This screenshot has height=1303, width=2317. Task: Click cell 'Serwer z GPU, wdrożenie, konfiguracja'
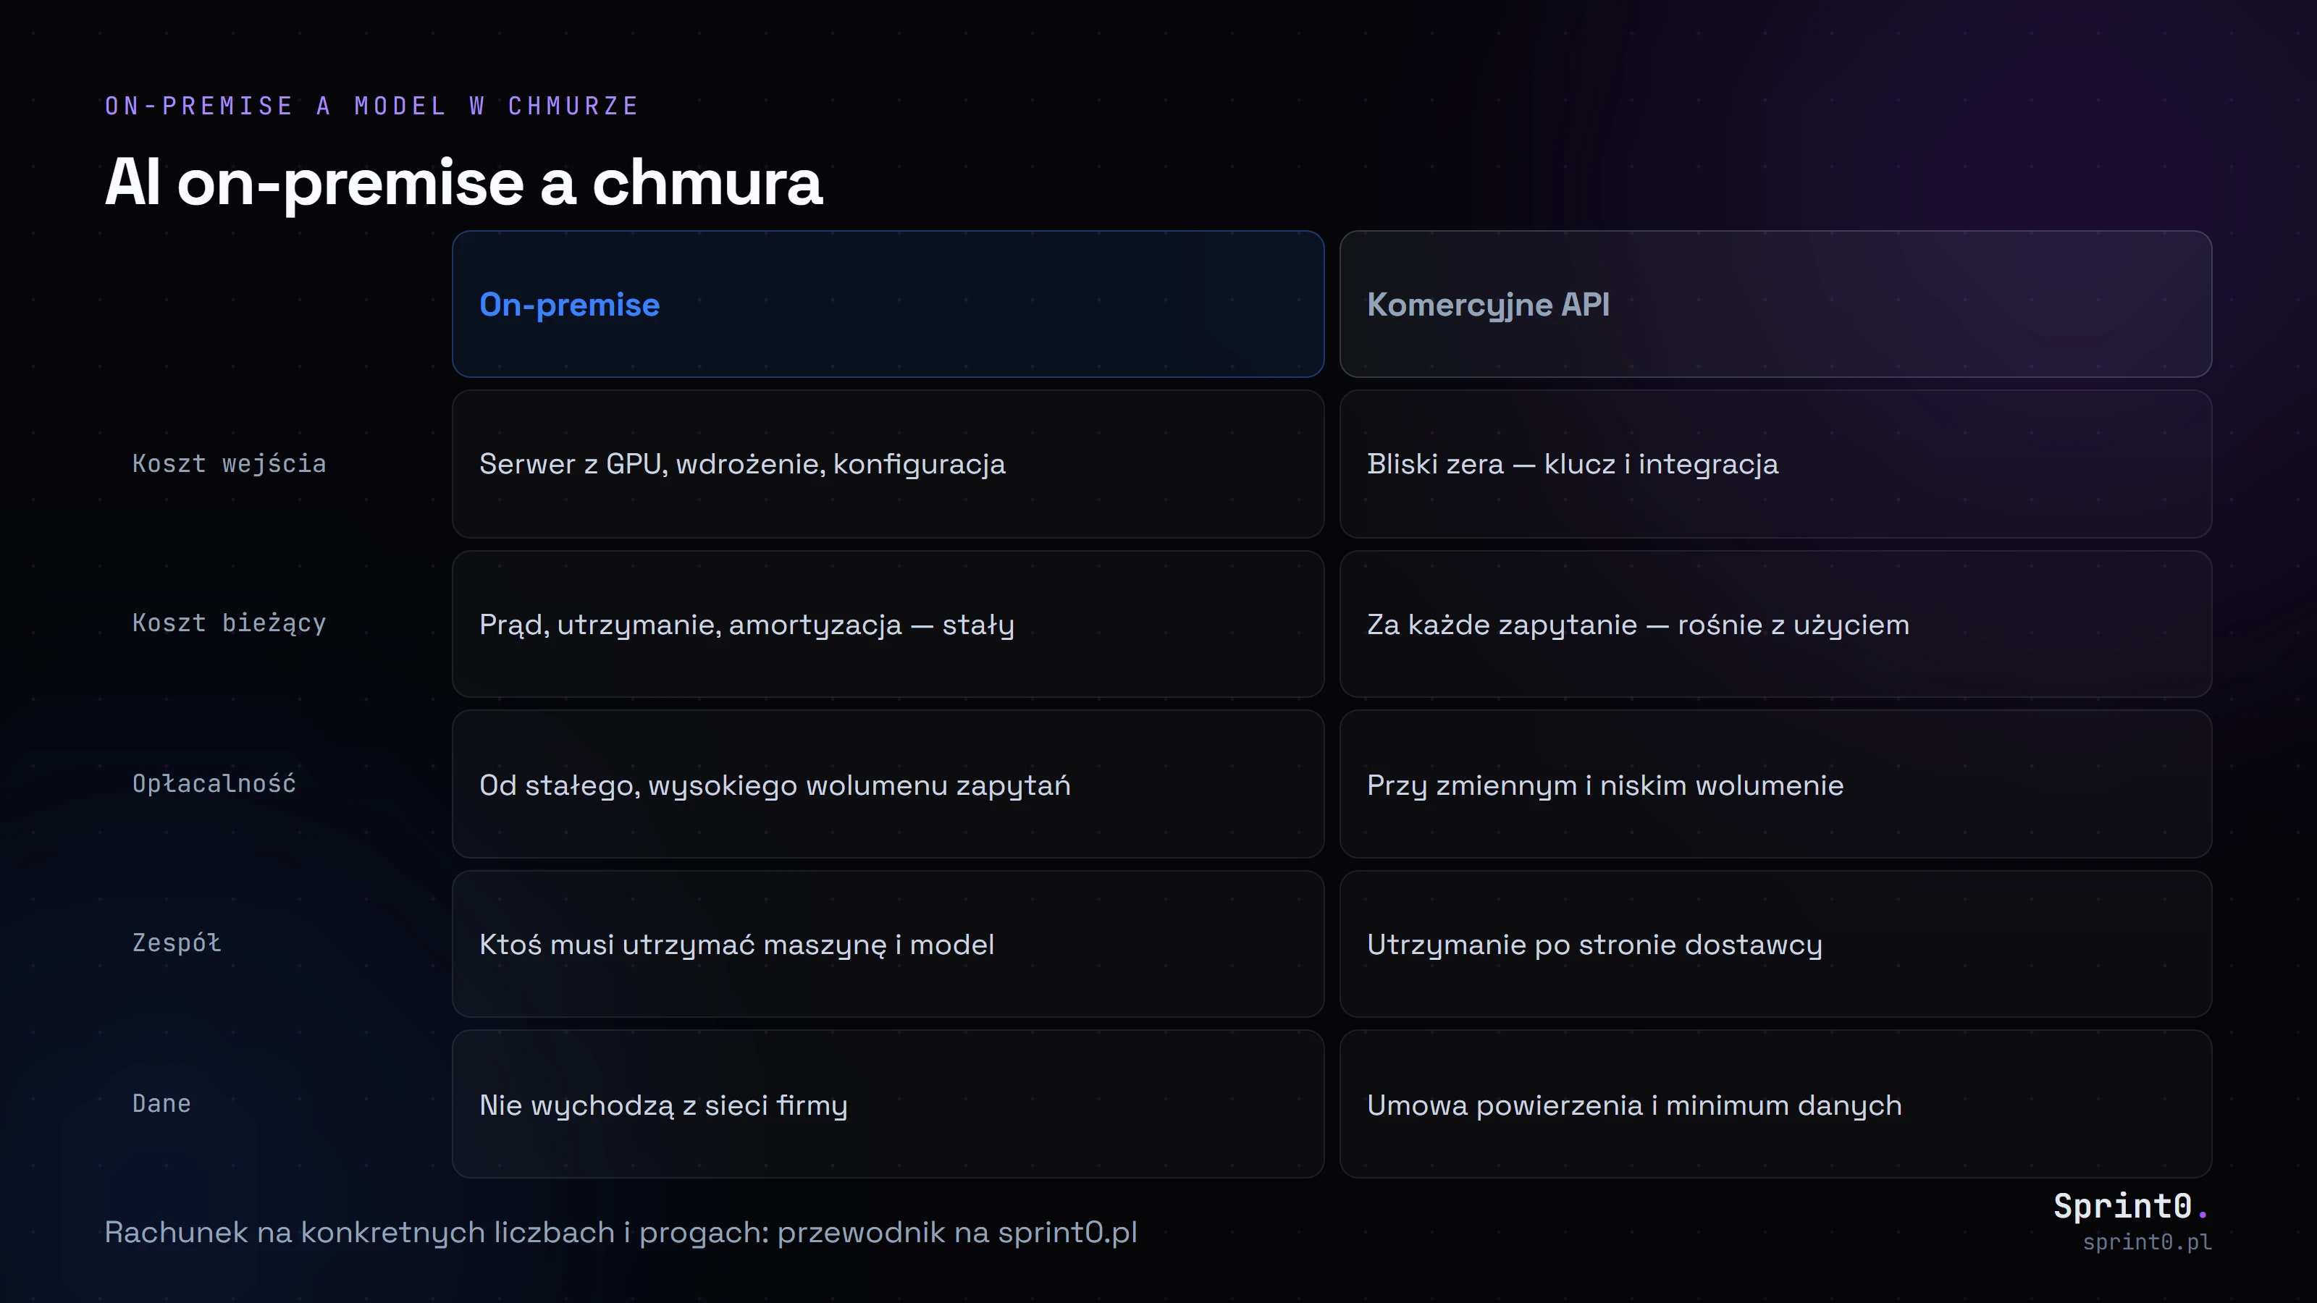point(888,464)
